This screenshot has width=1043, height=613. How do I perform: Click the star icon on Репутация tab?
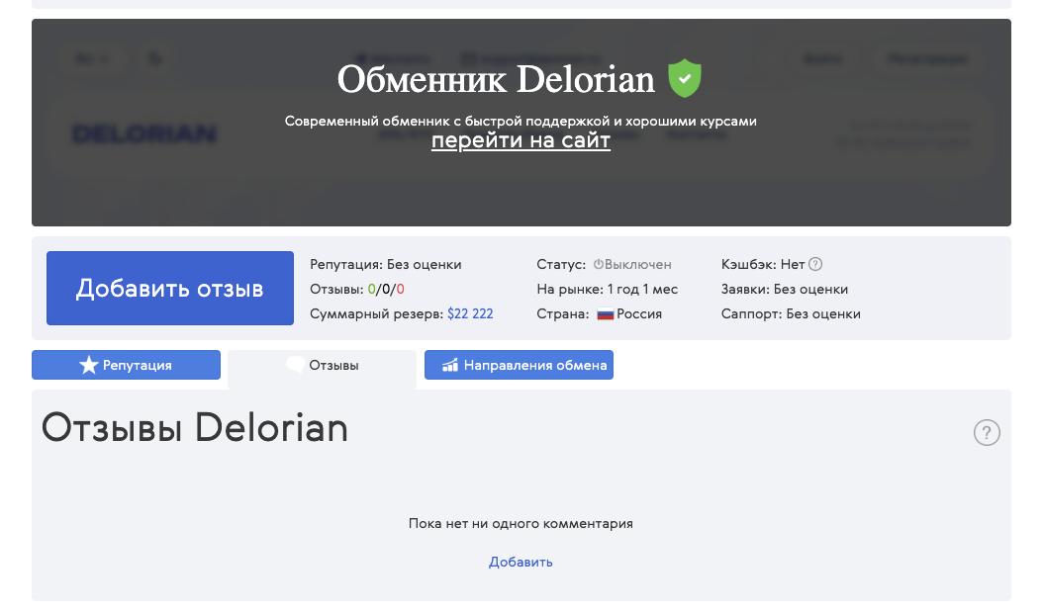89,365
